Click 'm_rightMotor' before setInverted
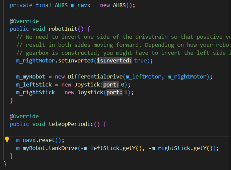 point(35,61)
